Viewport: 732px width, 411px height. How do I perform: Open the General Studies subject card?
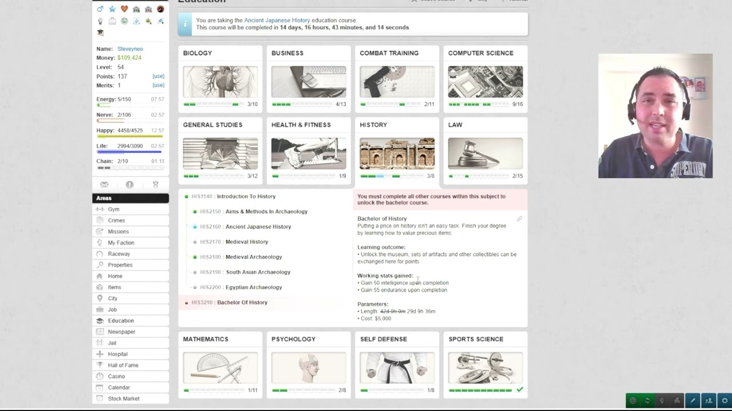pos(220,151)
